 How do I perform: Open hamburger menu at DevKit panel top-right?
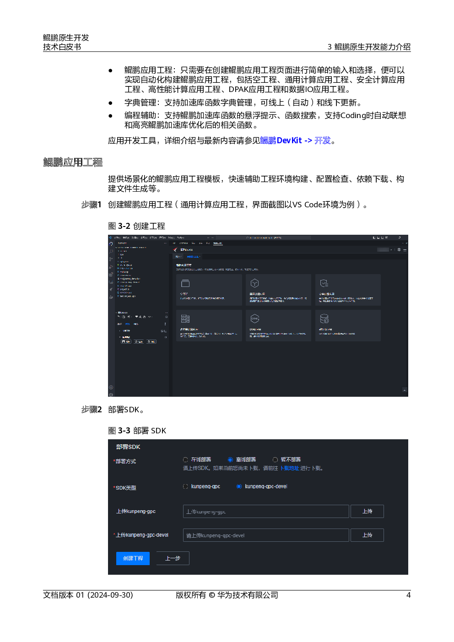pyautogui.click(x=405, y=250)
